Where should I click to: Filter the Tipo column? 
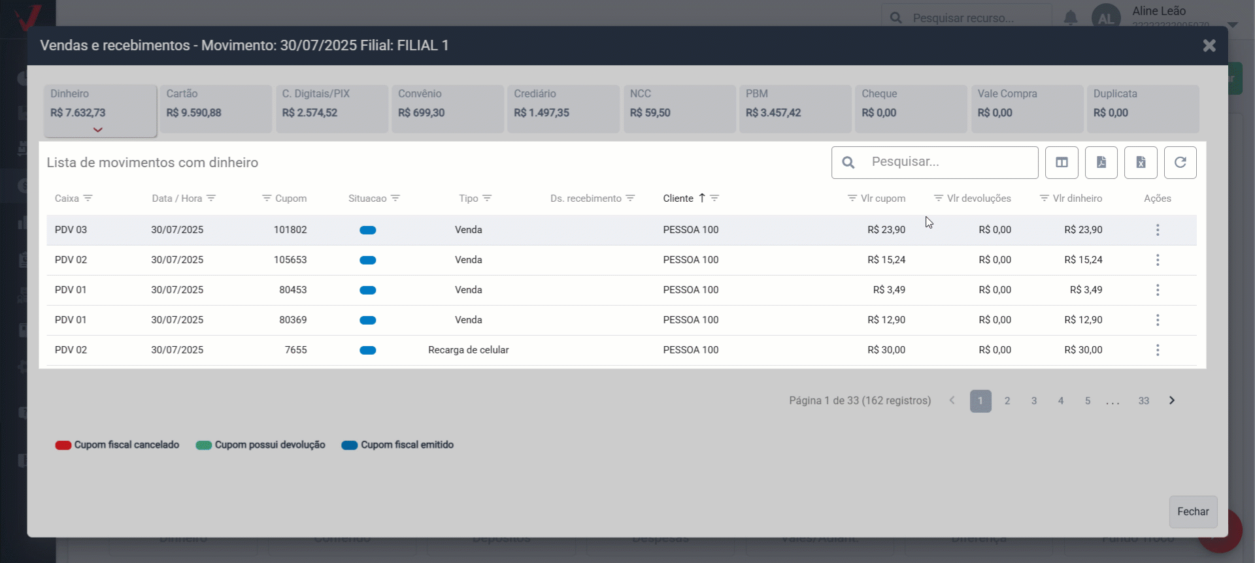point(487,199)
